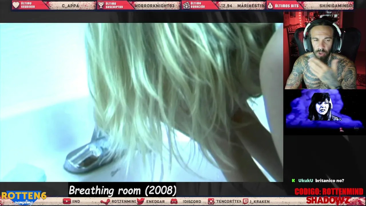Click the trophy icon for último suscriptor
The height and width of the screenshot is (206, 366).
point(101,5)
